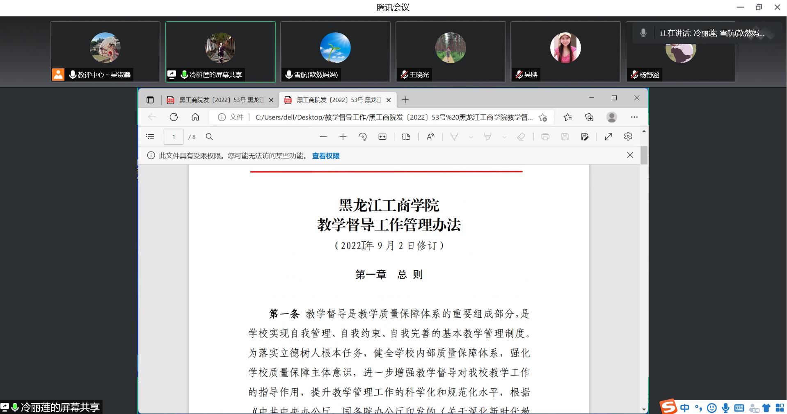Click the page number input field

click(174, 137)
